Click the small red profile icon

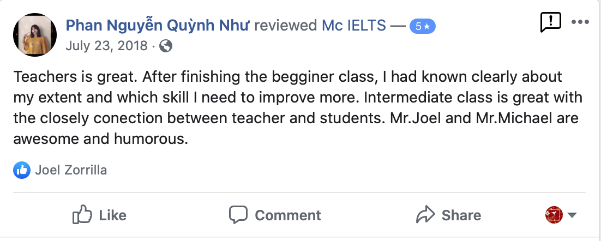(x=554, y=215)
